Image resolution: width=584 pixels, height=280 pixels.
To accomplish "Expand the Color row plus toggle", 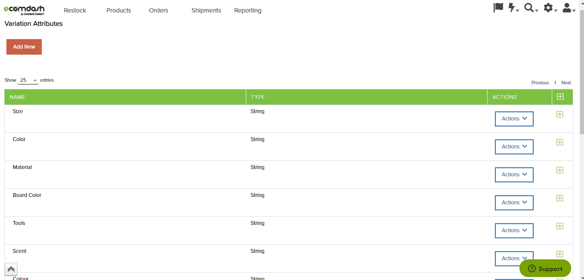I will 559,142.
